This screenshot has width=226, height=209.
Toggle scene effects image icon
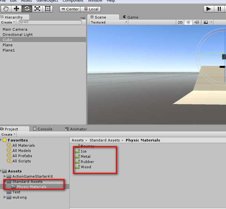pos(206,22)
